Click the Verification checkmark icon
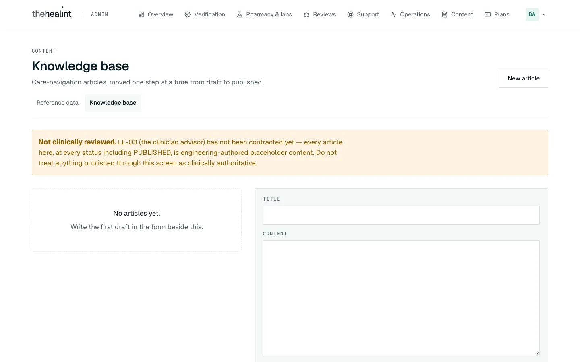Viewport: 580px width, 362px height. [188, 14]
